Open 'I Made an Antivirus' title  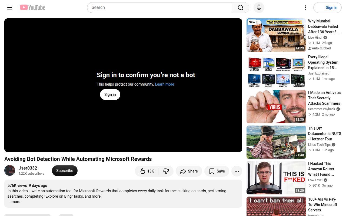pyautogui.click(x=324, y=98)
